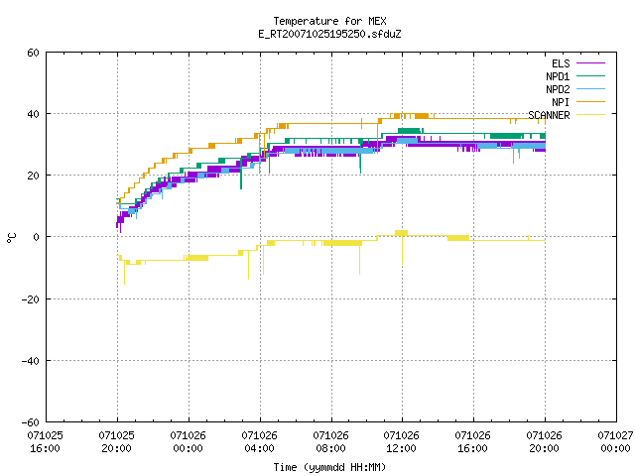Click the y-axis label -60

click(x=31, y=422)
